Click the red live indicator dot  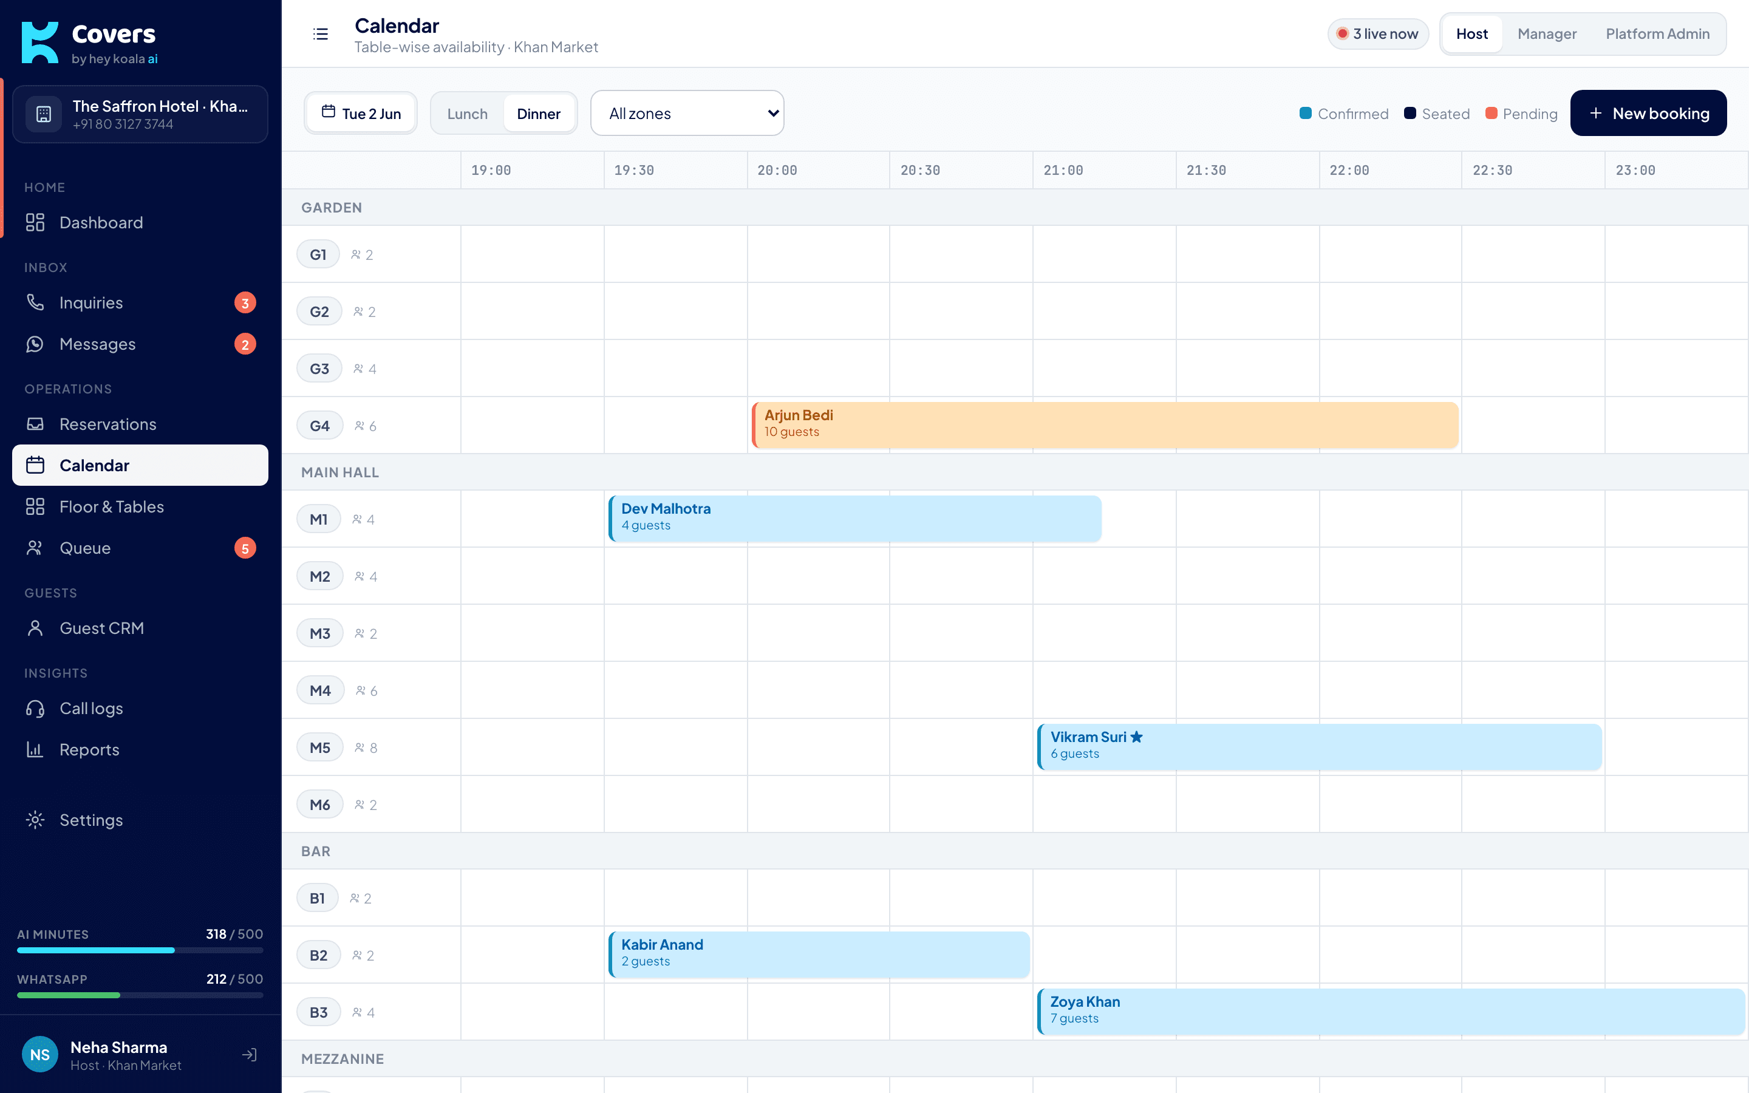[x=1342, y=34]
